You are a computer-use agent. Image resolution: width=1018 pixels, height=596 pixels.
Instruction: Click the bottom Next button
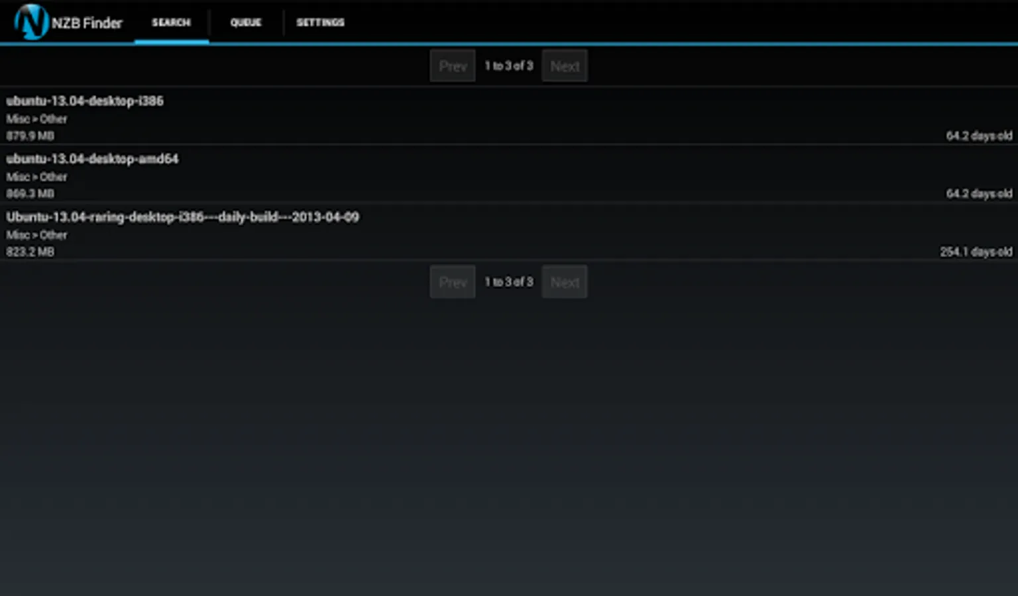coord(565,281)
